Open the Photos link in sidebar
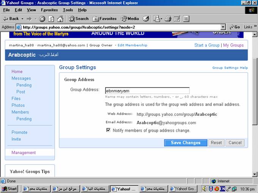The height and width of the screenshot is (193, 258). click(x=18, y=105)
